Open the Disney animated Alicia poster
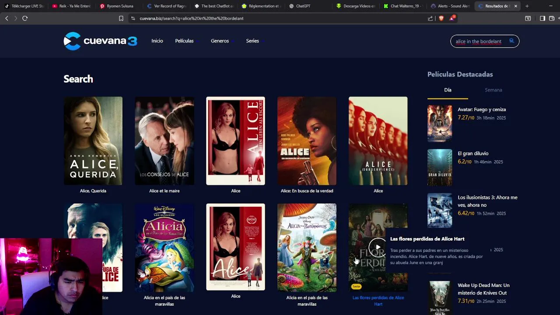 click(164, 248)
